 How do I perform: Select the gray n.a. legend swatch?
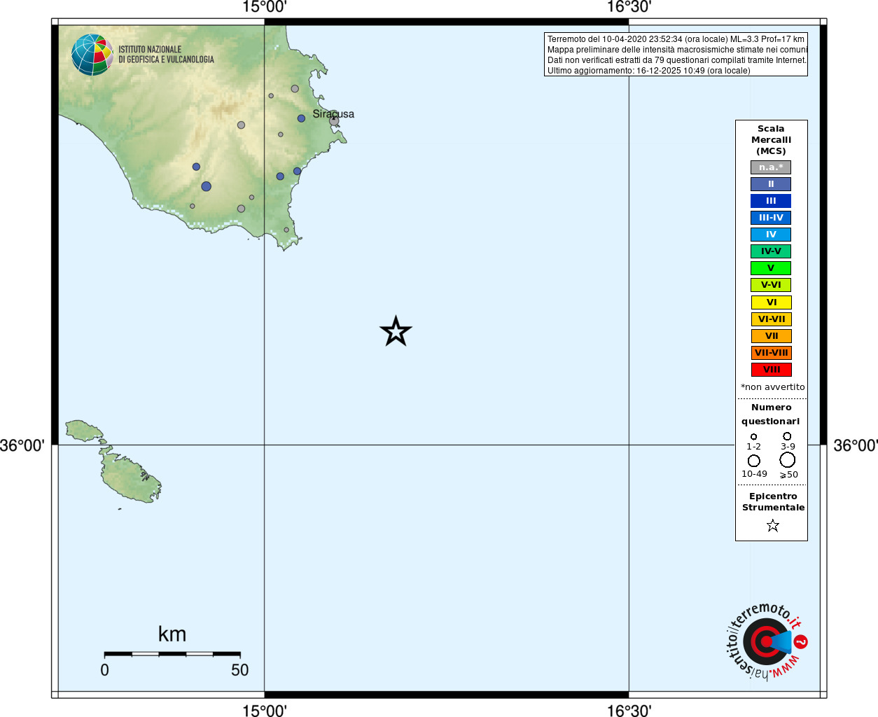coord(771,167)
